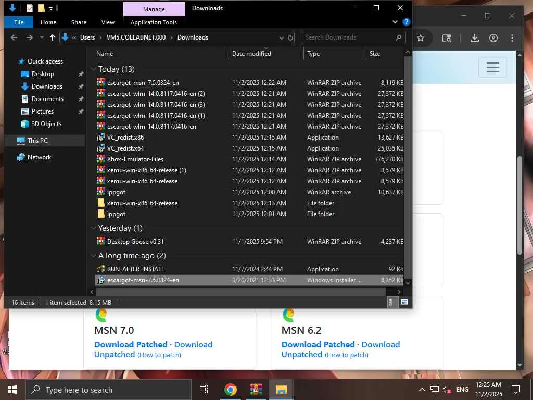Image resolution: width=533 pixels, height=400 pixels.
Task: Refresh the Downloads folder view
Action: click(290, 37)
